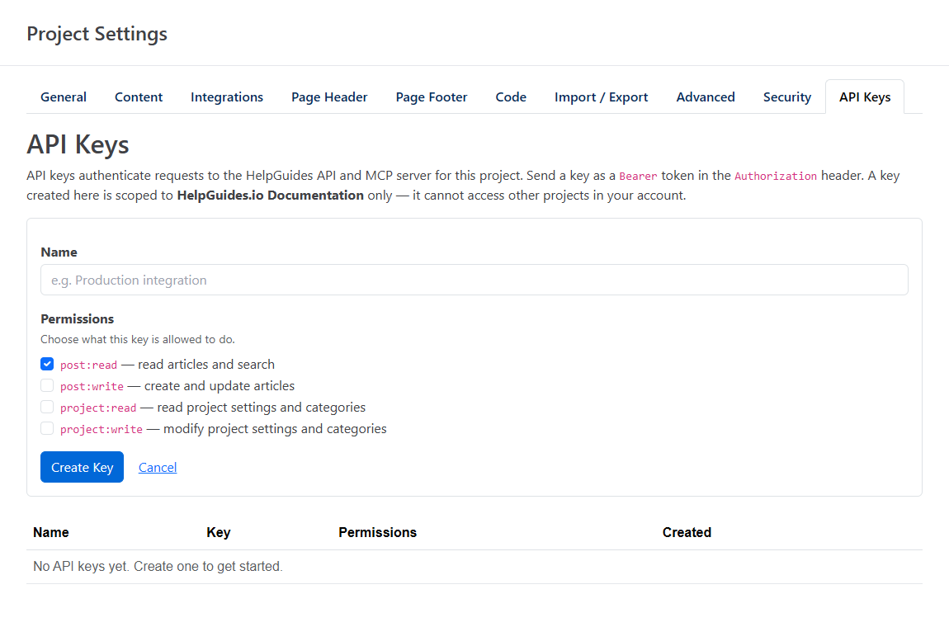Viewport: 949px width, 627px height.
Task: Go to the Page Footer tab
Action: tap(432, 97)
